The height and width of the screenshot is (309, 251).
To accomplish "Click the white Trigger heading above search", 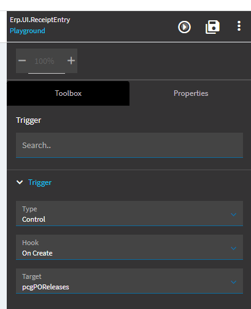I will (x=29, y=120).
